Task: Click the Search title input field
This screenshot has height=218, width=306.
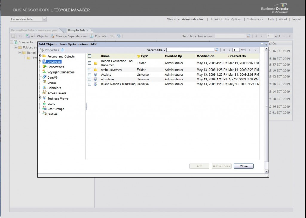Action: 190,50
